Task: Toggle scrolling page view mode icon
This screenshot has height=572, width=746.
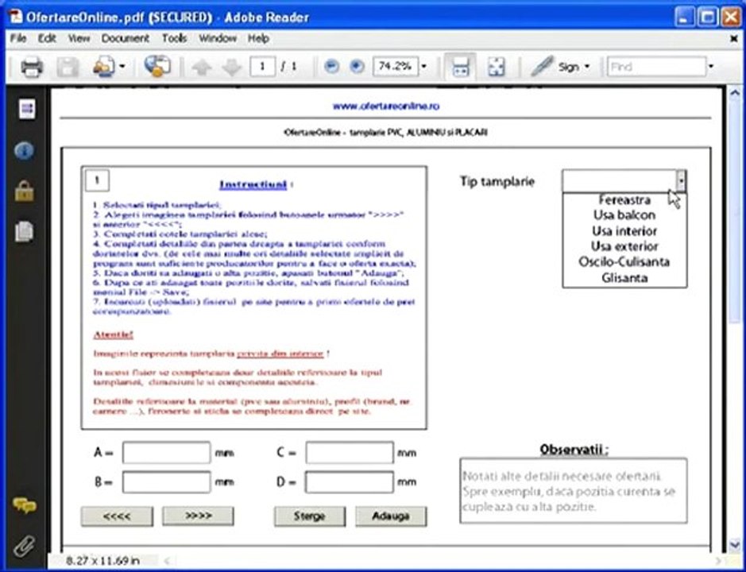Action: point(459,67)
